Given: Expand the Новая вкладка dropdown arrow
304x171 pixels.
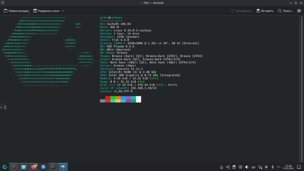Looking at the screenshot, I should 29,13.
